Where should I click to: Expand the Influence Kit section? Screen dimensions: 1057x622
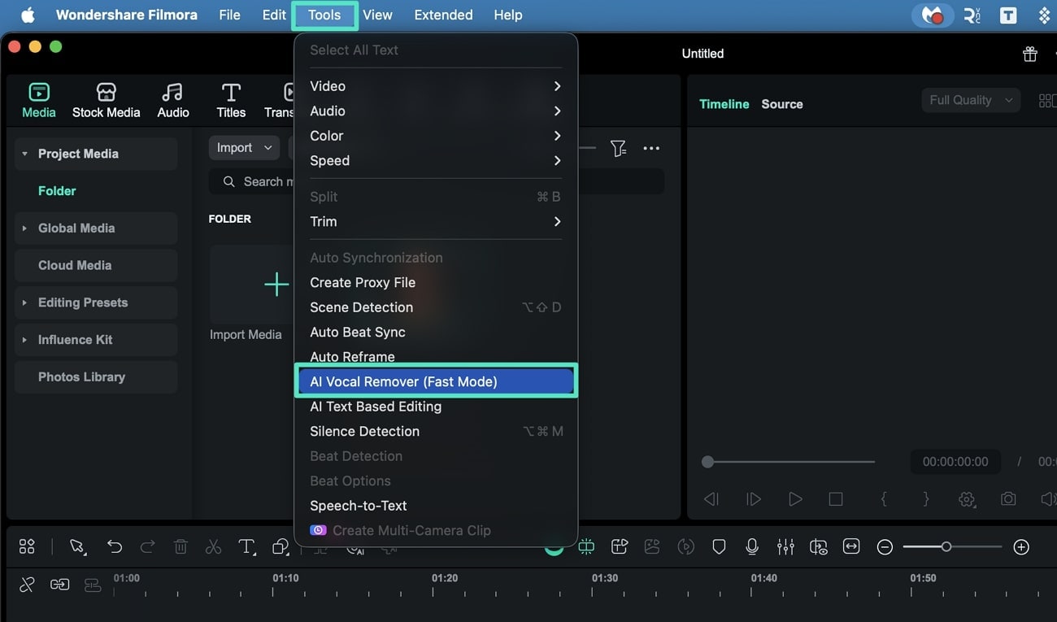[x=24, y=340]
